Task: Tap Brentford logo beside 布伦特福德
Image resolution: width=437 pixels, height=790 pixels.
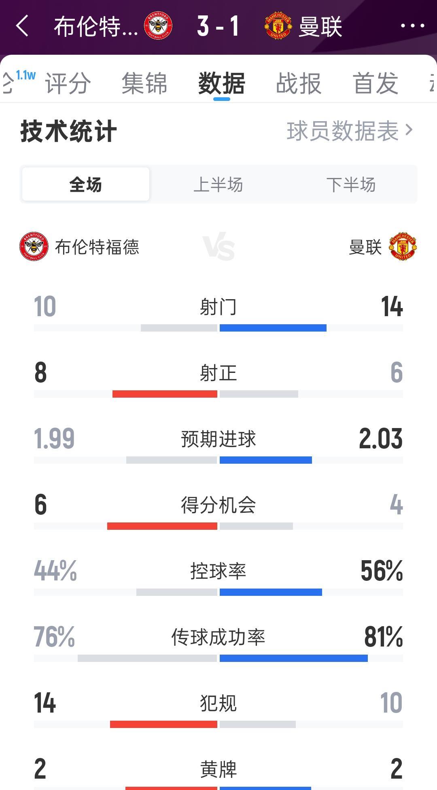Action: (x=34, y=246)
